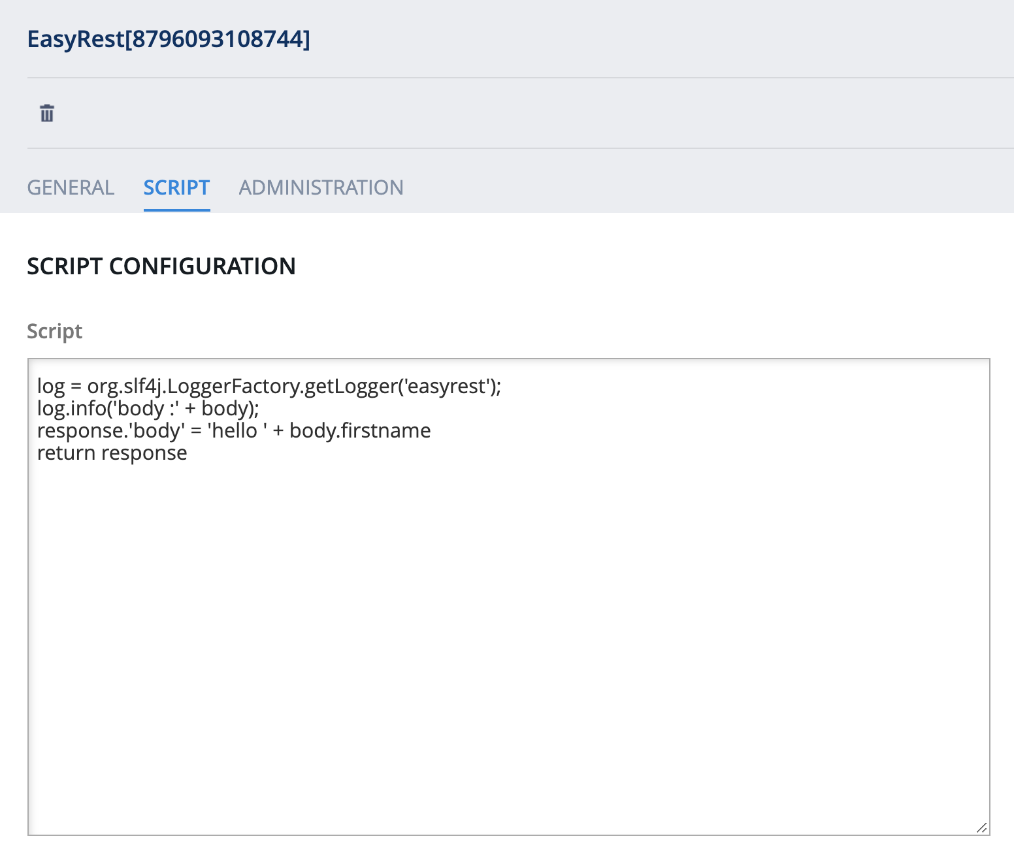The image size is (1014, 849).
Task: Click the final word response in the script
Action: tap(144, 453)
